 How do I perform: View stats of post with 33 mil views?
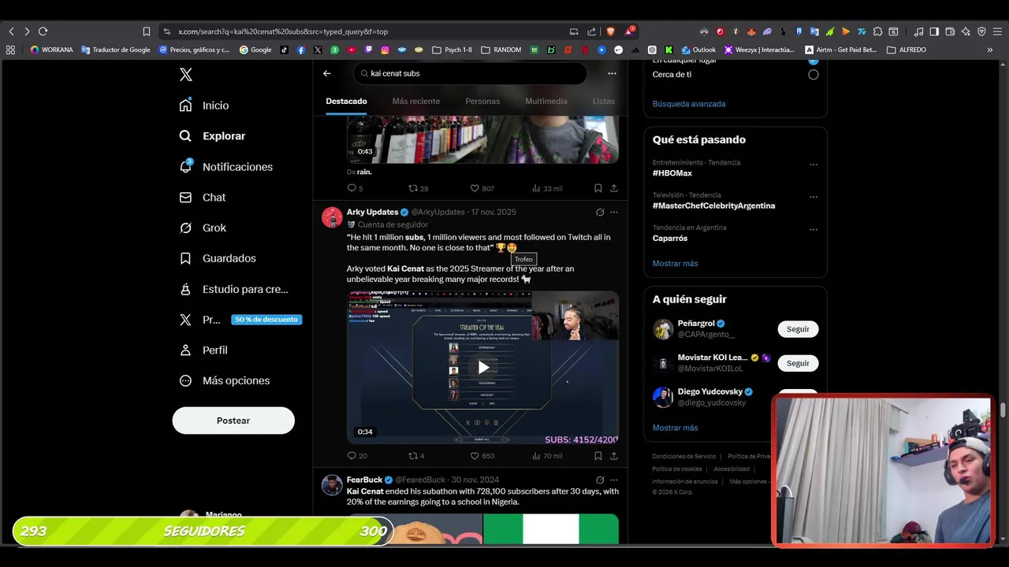pyautogui.click(x=547, y=188)
